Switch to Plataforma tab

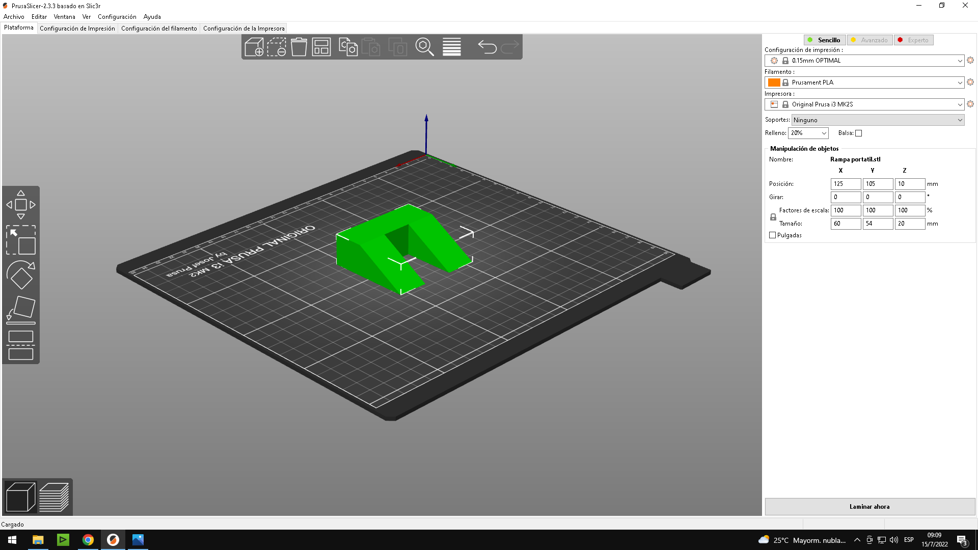[19, 28]
